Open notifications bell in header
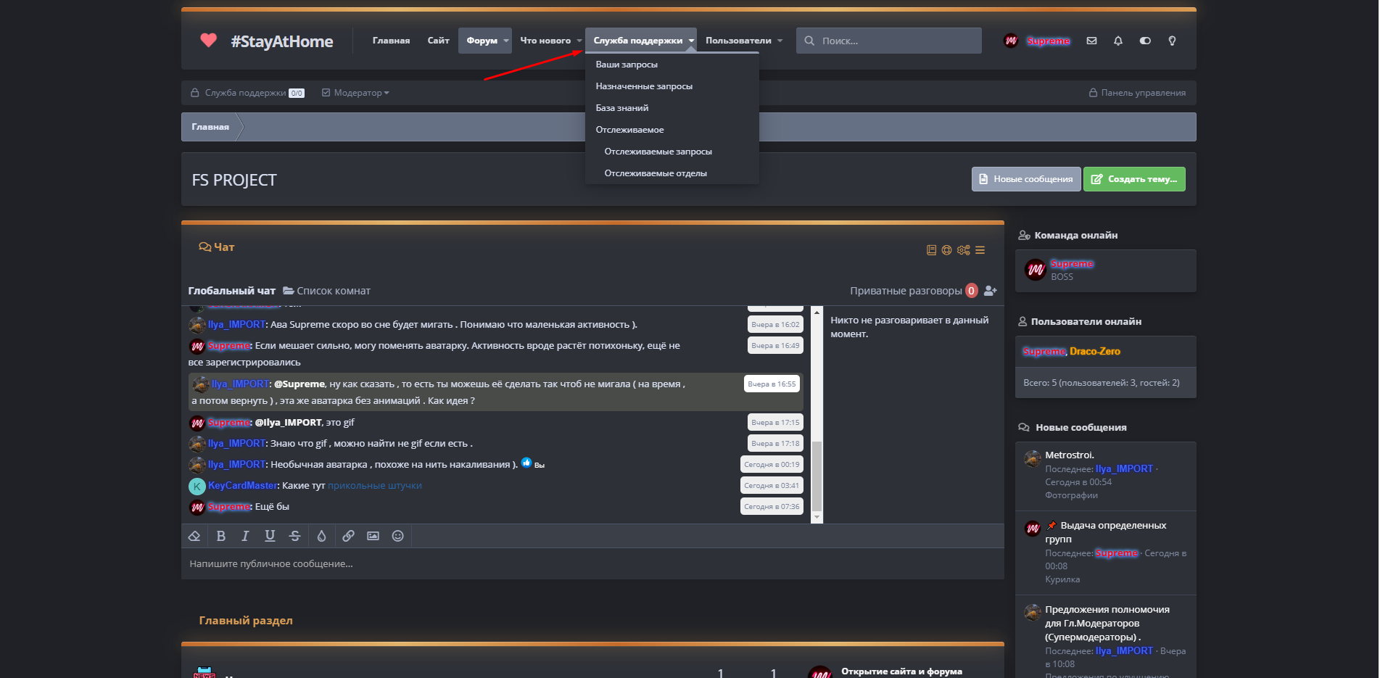Image resolution: width=1380 pixels, height=678 pixels. (x=1118, y=41)
